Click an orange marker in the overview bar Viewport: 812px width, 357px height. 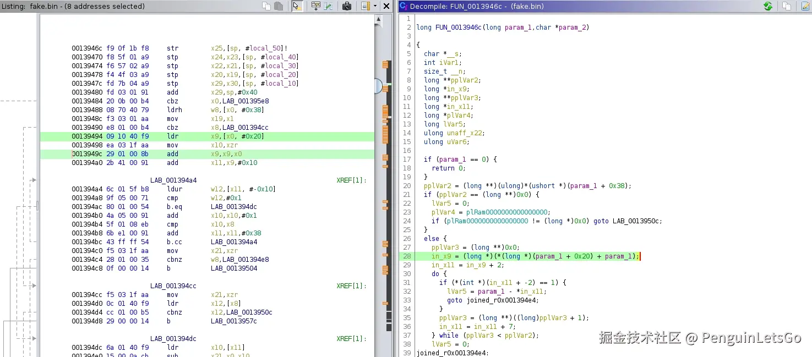click(x=385, y=65)
